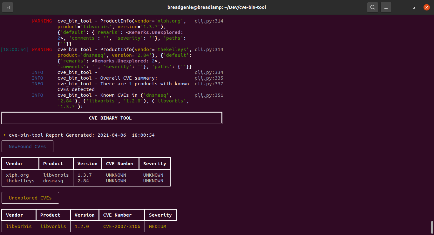Open the terminal hamburger menu
434x235 pixels.
pos(386,7)
